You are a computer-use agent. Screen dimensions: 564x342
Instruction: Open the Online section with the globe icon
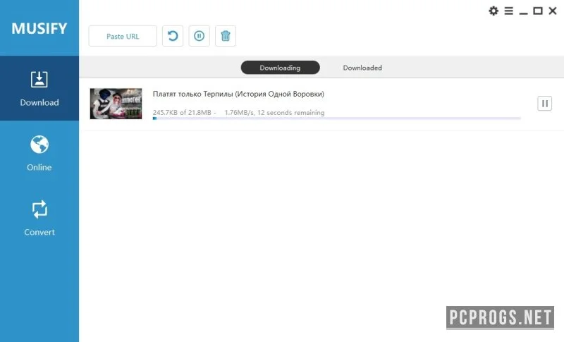(x=39, y=153)
